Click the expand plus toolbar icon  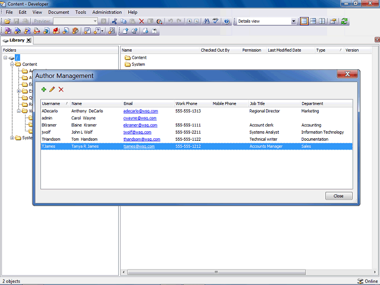pos(189,21)
